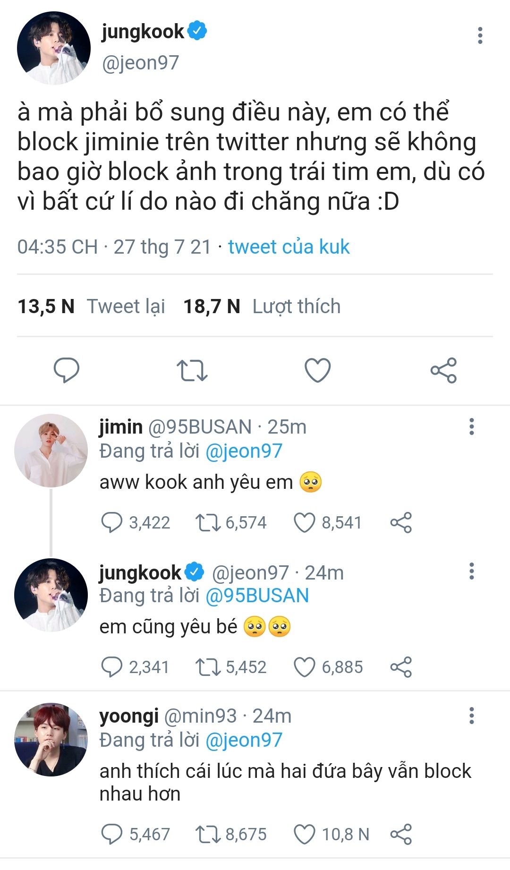Open more options on jimin's reply
Screen dimensions: 510x870
[471, 426]
